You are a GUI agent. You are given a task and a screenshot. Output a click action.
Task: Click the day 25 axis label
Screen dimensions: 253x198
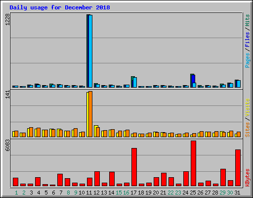[193, 193]
